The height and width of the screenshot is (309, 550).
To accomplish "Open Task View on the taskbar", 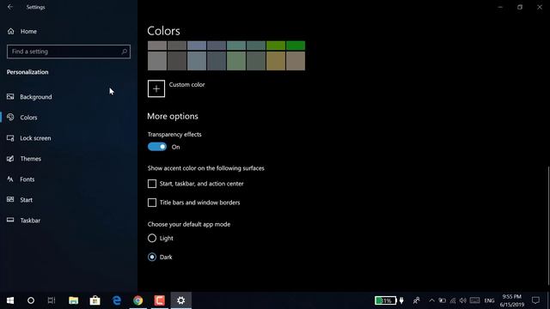I will [x=52, y=300].
